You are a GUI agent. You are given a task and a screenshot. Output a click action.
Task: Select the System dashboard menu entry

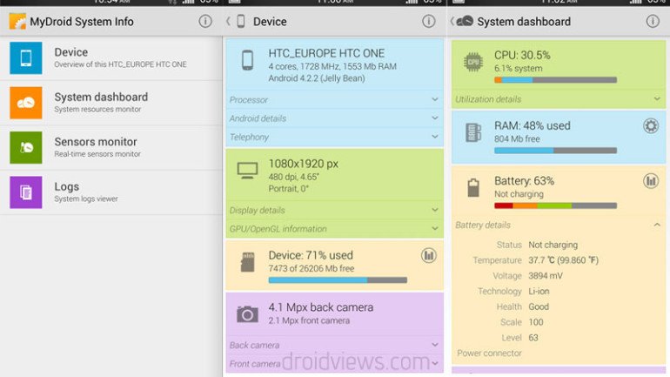pyautogui.click(x=111, y=103)
